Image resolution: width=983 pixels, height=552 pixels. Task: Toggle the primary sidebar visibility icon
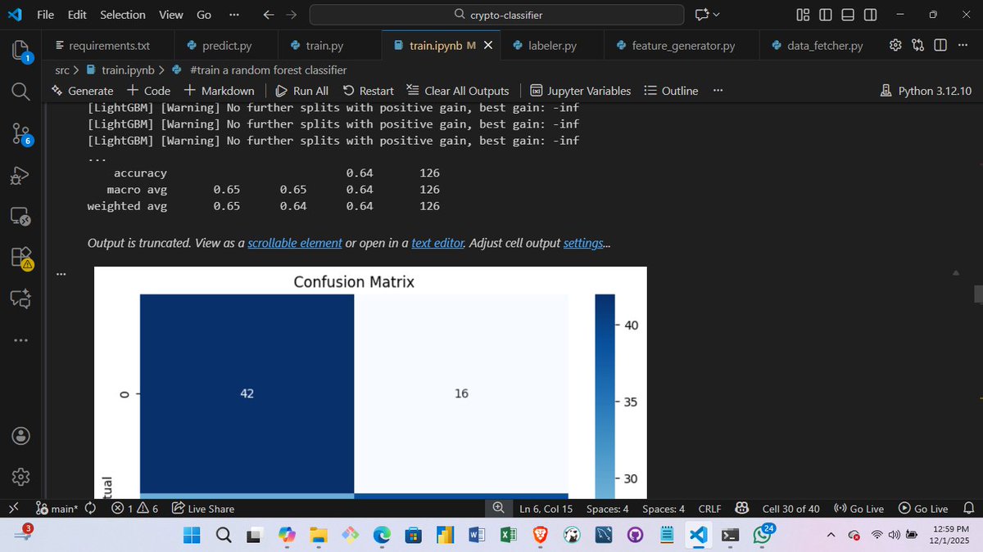pyautogui.click(x=825, y=14)
